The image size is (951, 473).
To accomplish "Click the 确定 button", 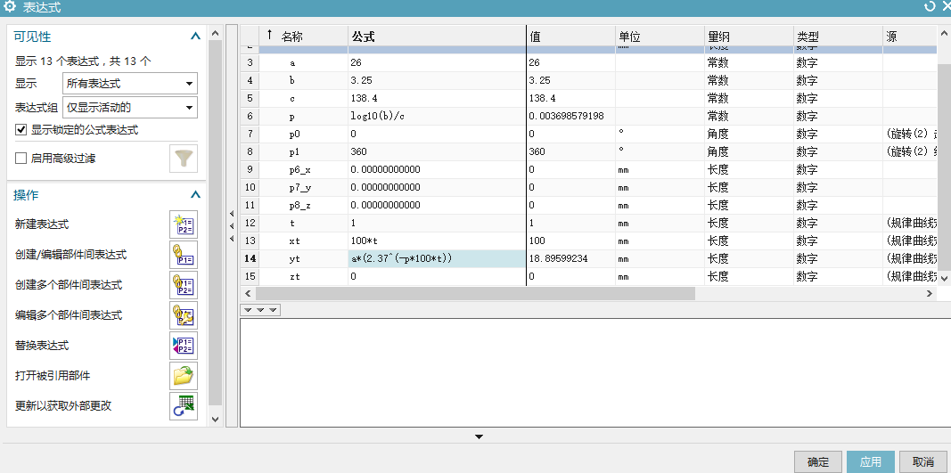I will (x=817, y=461).
